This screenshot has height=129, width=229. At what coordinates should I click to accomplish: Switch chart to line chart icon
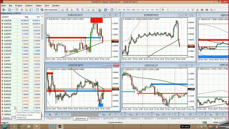click(x=72, y=10)
